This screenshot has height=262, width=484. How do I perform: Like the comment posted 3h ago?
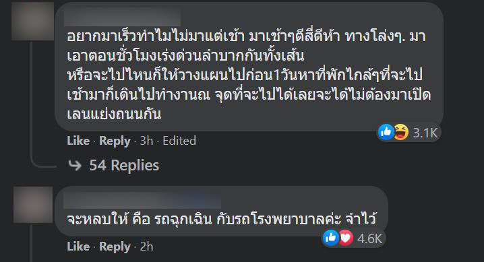(x=78, y=141)
